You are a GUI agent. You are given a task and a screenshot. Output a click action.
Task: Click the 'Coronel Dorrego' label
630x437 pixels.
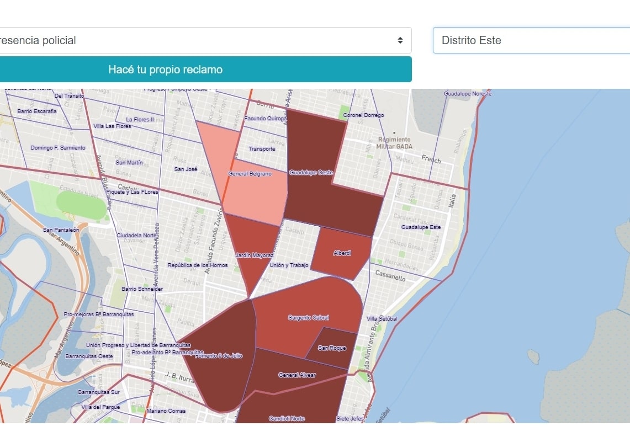(x=364, y=115)
